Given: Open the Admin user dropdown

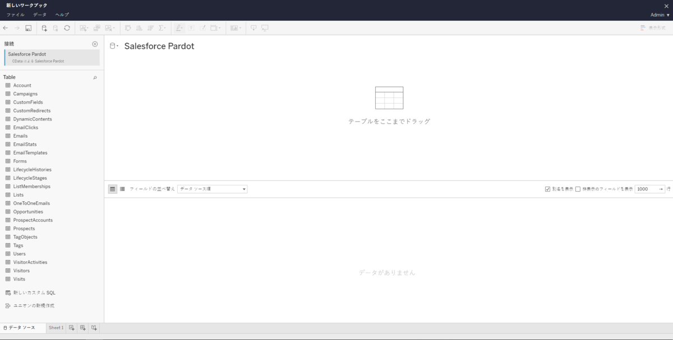Looking at the screenshot, I should click(x=660, y=15).
